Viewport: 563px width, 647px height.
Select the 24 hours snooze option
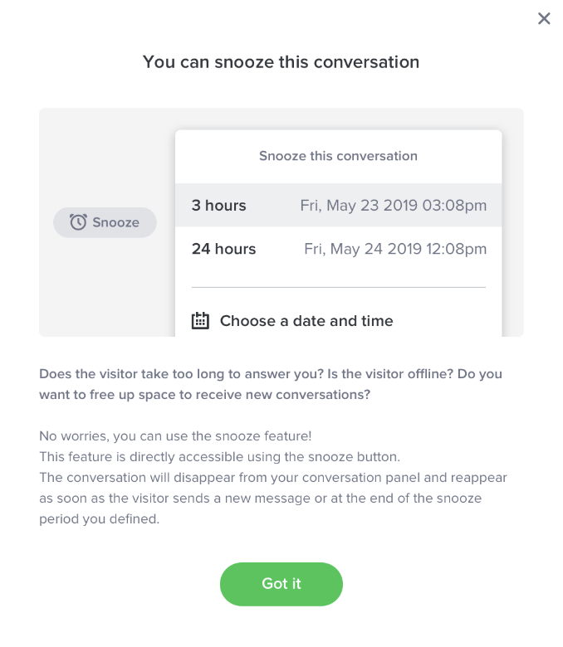(338, 249)
